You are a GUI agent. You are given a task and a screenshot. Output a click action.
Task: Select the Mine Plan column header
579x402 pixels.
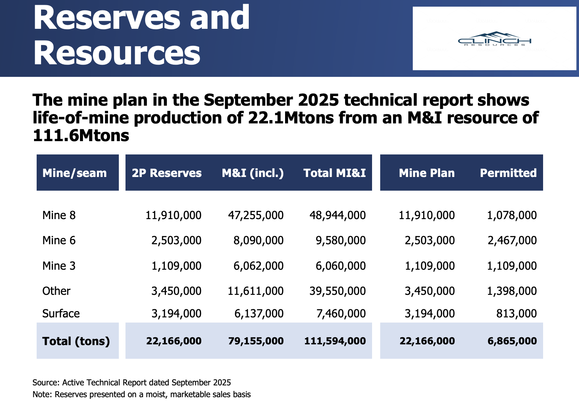pyautogui.click(x=426, y=173)
